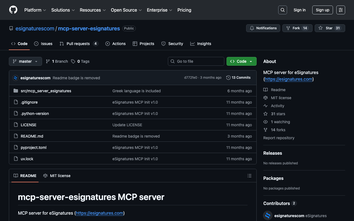Screen dimensions: 354x221
Task: Expand the master branch dropdown
Action: pyautogui.click(x=25, y=61)
